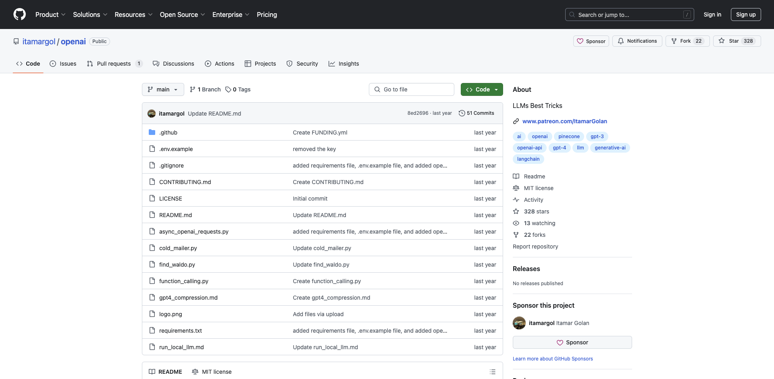
Task: Click the file icon beside README.md
Action: coord(152,215)
